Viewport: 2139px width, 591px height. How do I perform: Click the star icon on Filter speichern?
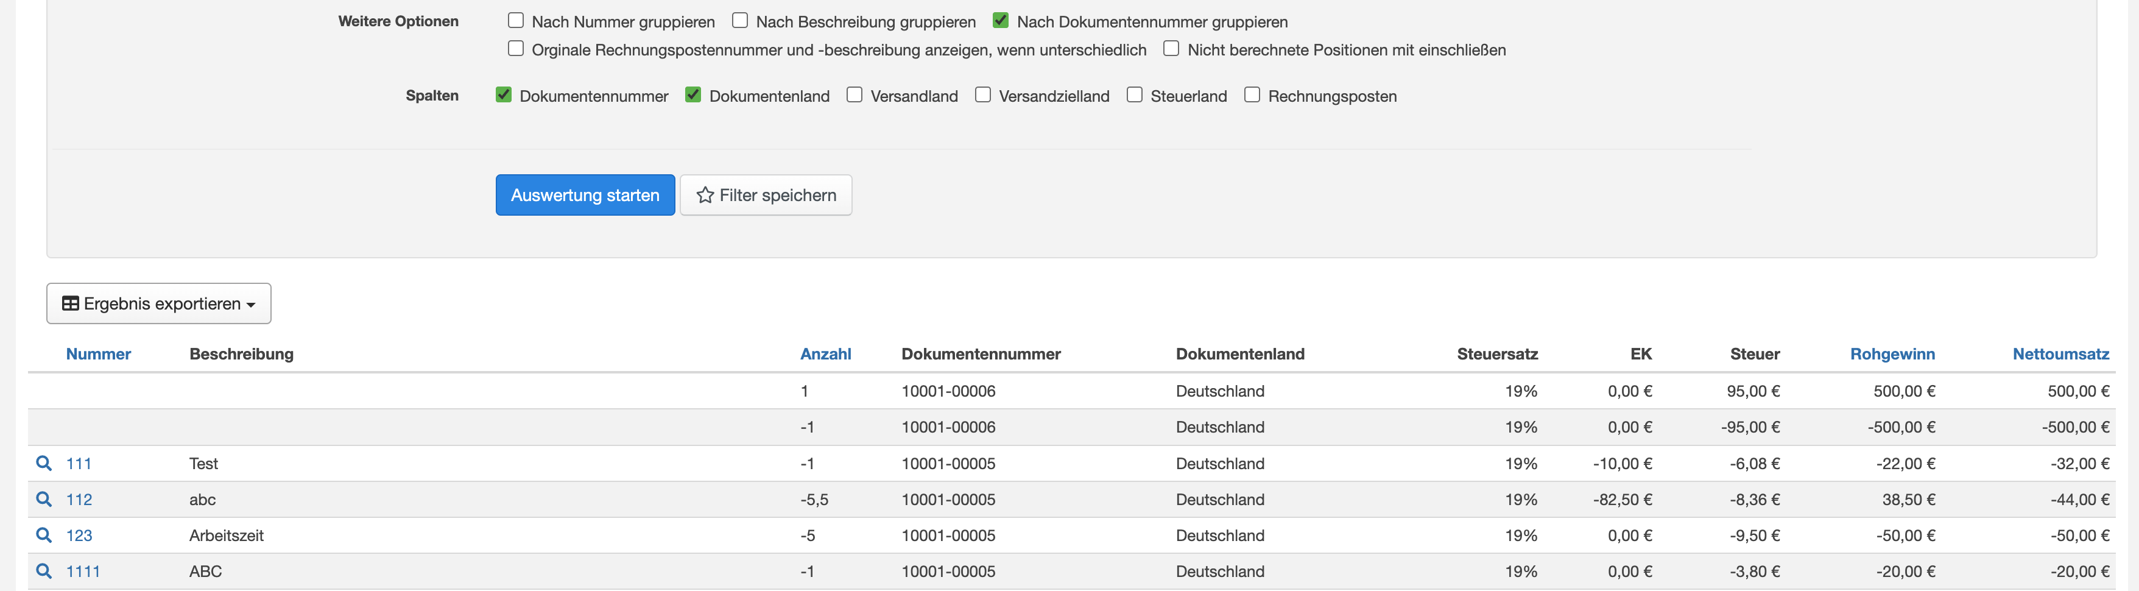(705, 196)
